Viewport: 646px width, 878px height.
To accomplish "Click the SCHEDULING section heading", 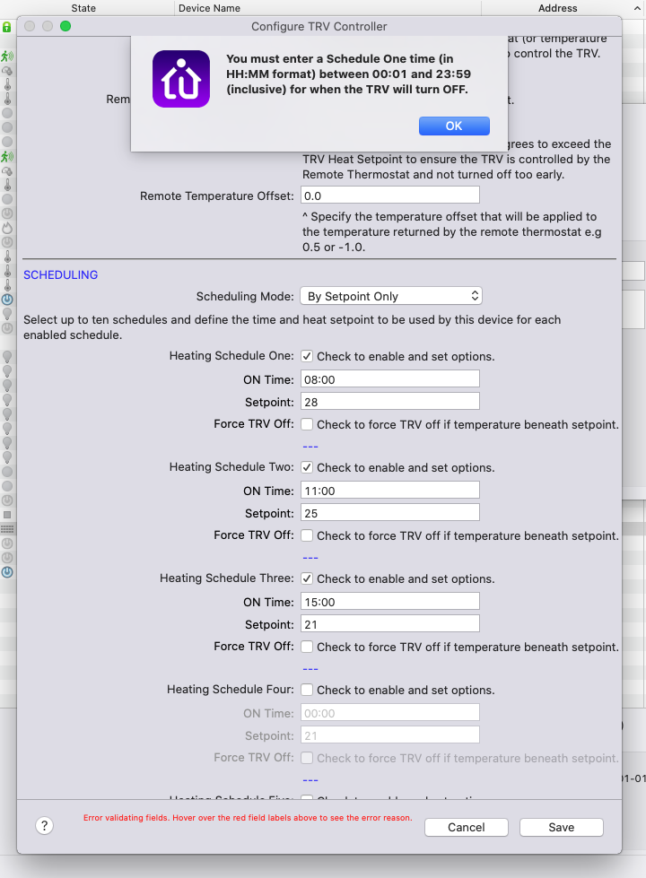I will click(x=60, y=275).
